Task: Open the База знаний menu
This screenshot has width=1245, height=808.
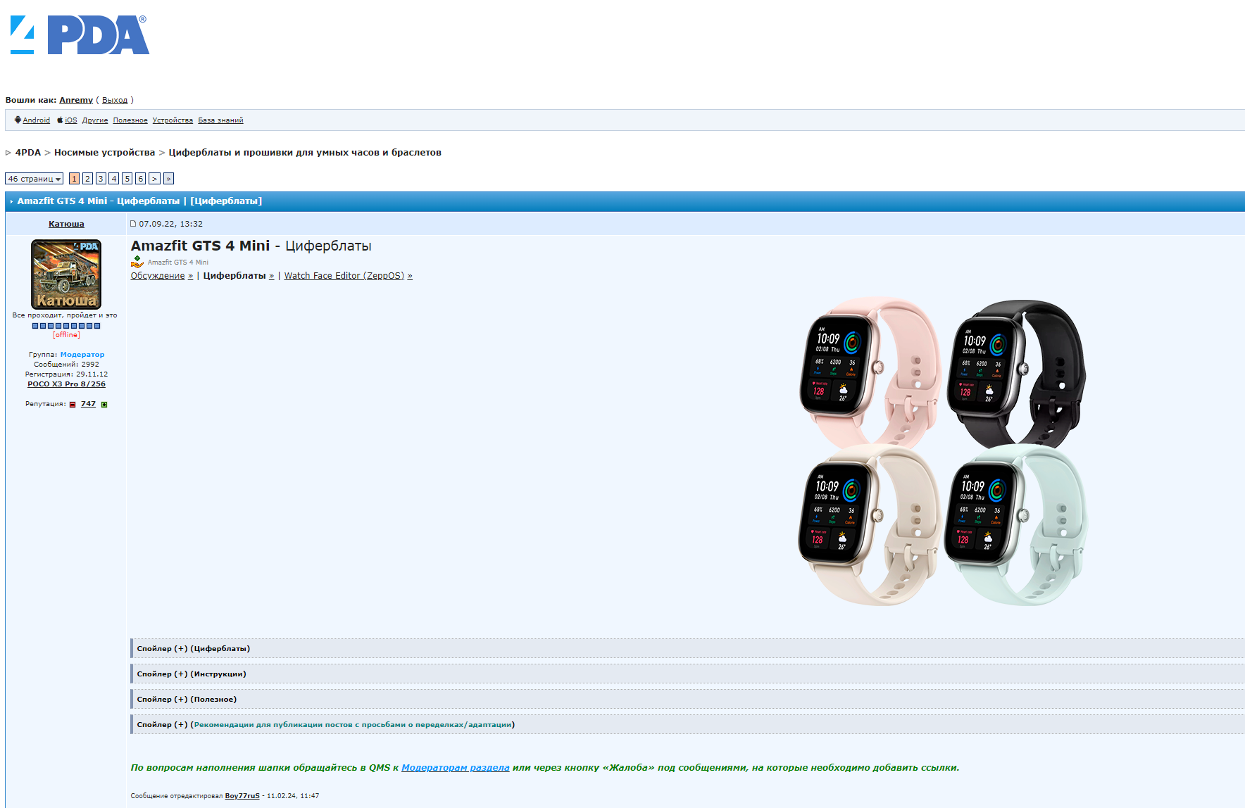Action: click(220, 120)
